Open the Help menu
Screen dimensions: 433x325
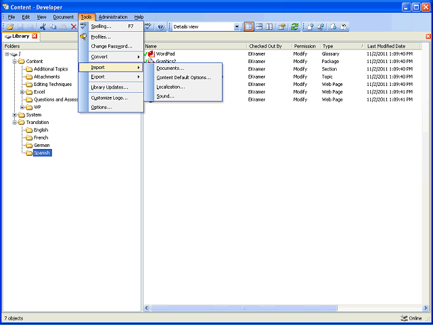139,17
